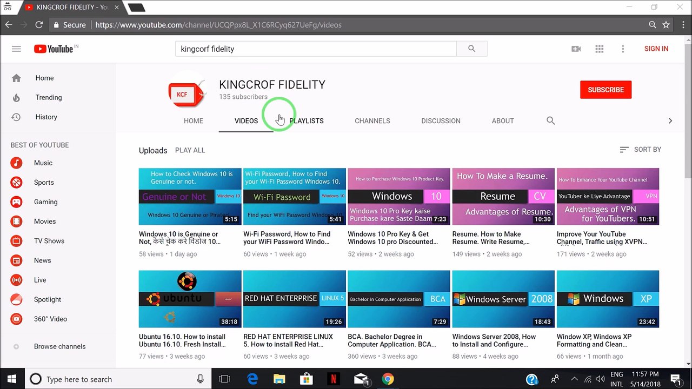Click the 360° Video icon
This screenshot has height=389, width=692.
coord(16,318)
